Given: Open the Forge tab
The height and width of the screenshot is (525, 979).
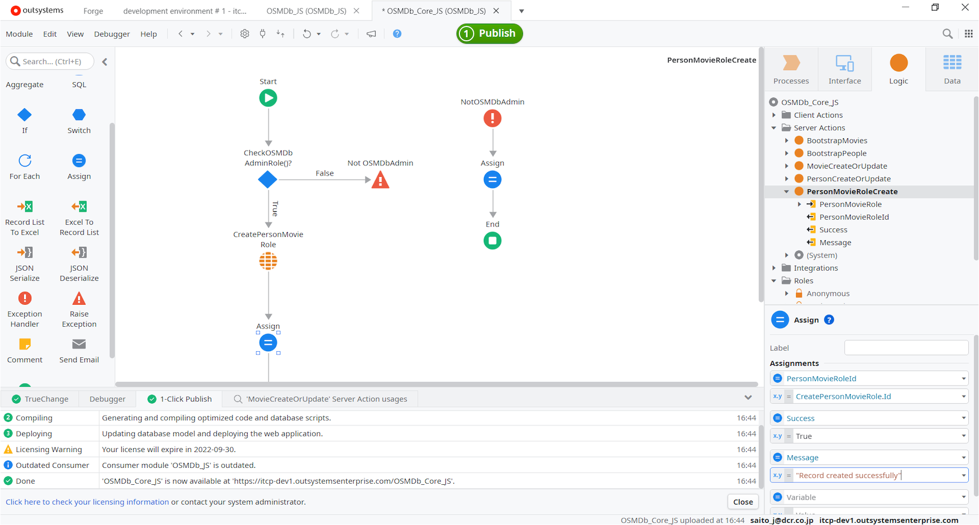Looking at the screenshot, I should (x=93, y=11).
